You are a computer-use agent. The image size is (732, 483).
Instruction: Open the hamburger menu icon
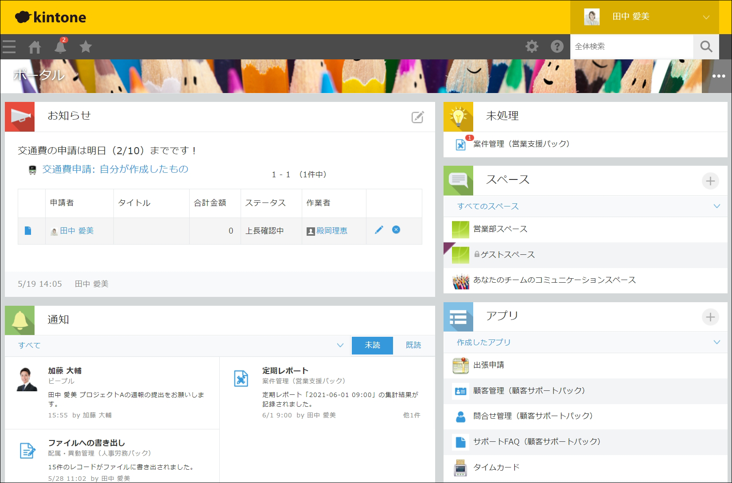click(x=8, y=47)
